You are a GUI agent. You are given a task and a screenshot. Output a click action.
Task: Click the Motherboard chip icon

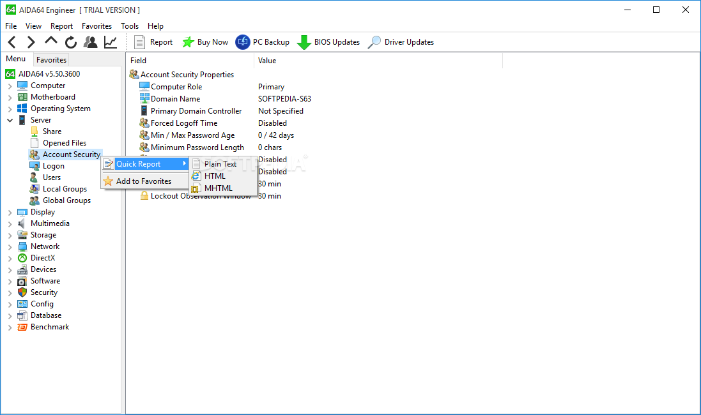pyautogui.click(x=22, y=97)
